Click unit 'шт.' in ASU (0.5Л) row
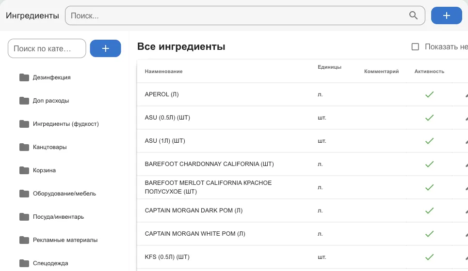Image resolution: width=468 pixels, height=271 pixels. coord(322,118)
